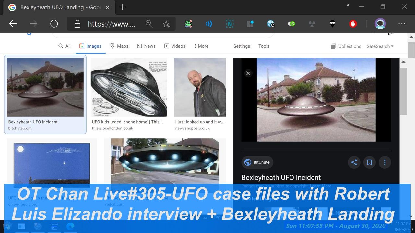This screenshot has height=233, width=415.
Task: Open Collections link
Action: click(x=346, y=46)
